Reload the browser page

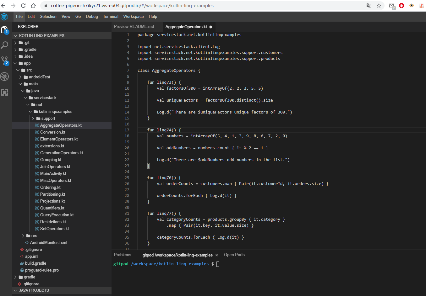23,6
